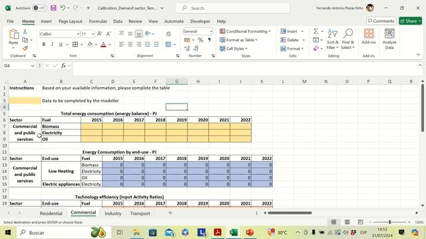Expand the formula bar chevron
The height and width of the screenshot is (239, 426).
coord(420,65)
